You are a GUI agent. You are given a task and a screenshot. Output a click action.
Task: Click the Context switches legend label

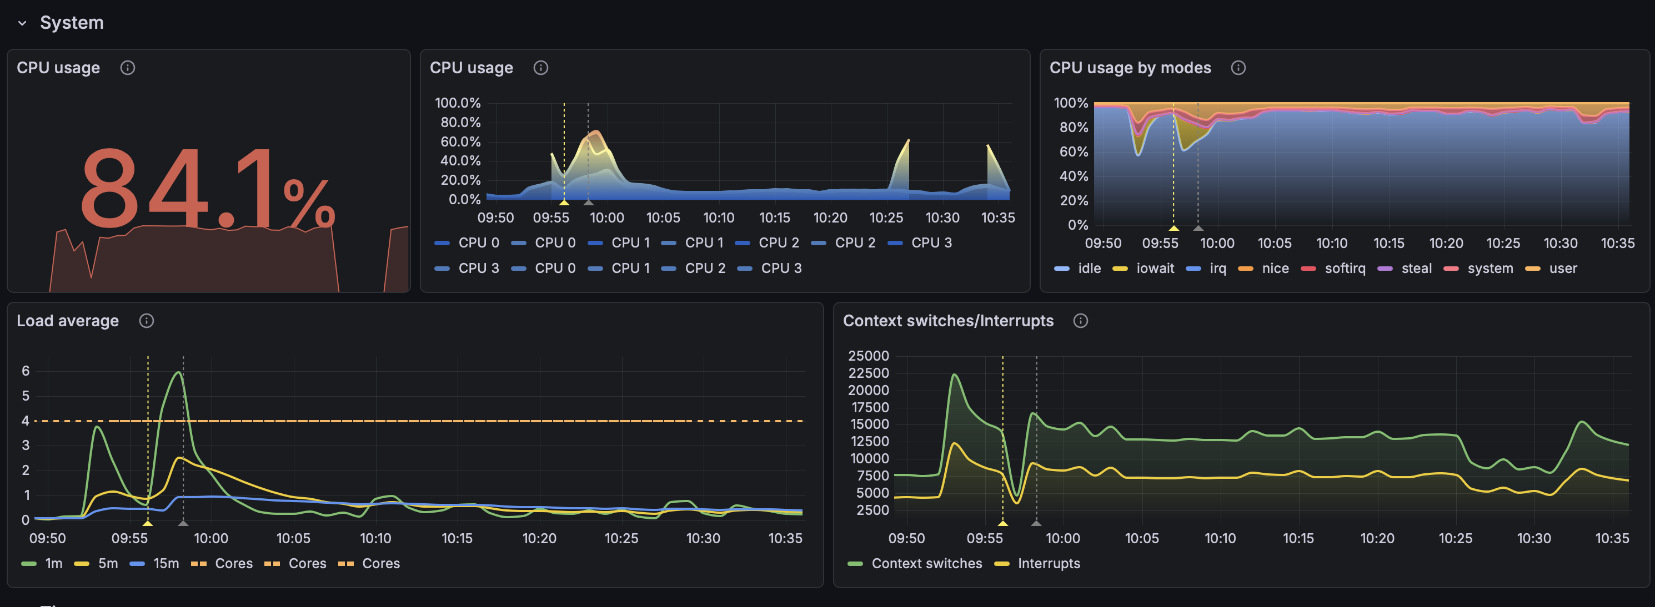[927, 563]
